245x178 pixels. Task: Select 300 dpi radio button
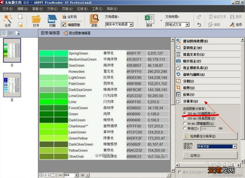(x=185, y=113)
